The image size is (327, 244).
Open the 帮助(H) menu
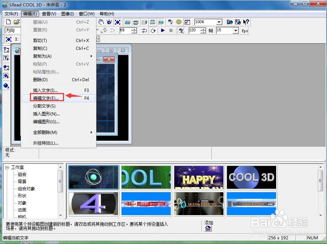107,14
